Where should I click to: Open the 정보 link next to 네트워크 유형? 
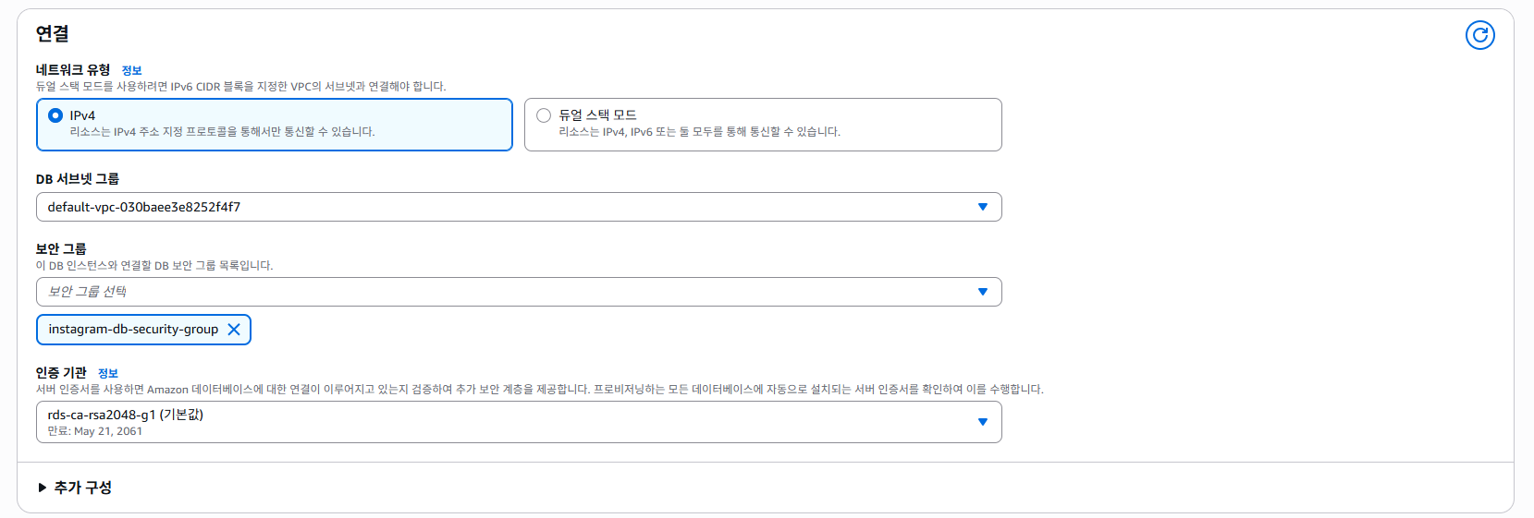coord(131,70)
